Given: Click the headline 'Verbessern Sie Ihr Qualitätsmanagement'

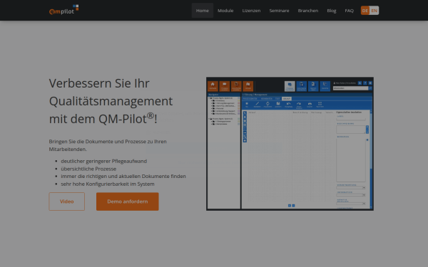Looking at the screenshot, I should click(x=111, y=101).
